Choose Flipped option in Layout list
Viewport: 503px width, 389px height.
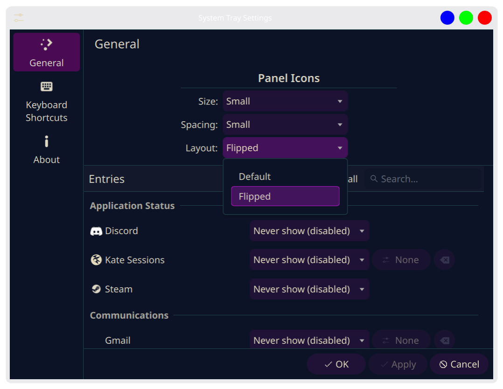[285, 196]
